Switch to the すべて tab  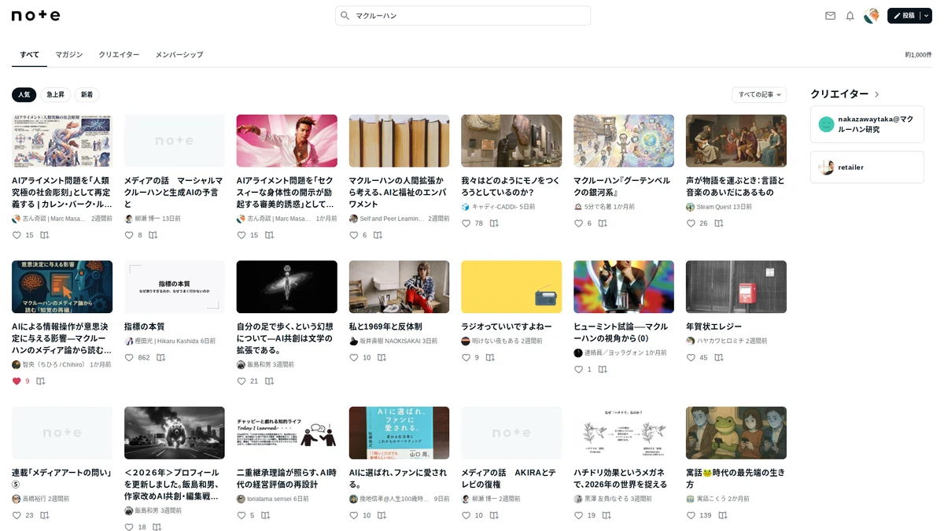click(x=29, y=54)
